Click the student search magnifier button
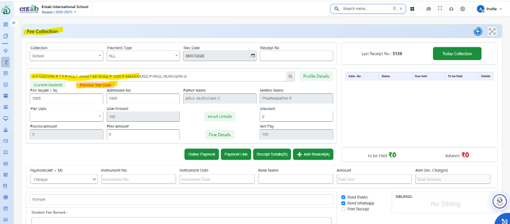Image resolution: width=510 pixels, height=224 pixels. pos(290,76)
